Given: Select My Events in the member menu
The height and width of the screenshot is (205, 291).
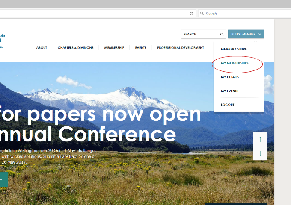Looking at the screenshot, I should click(x=229, y=91).
